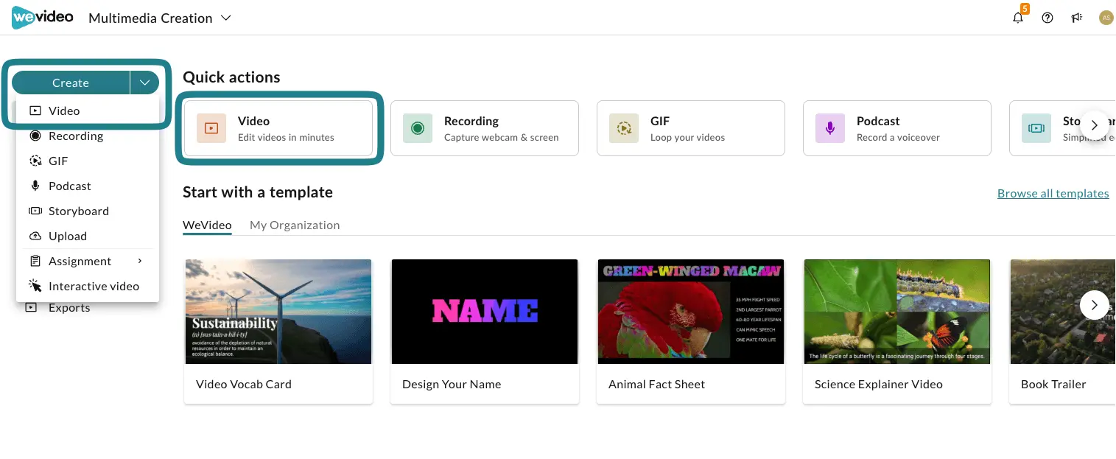The height and width of the screenshot is (459, 1116).
Task: Click the Book Trailer title
Action: coord(1053,384)
